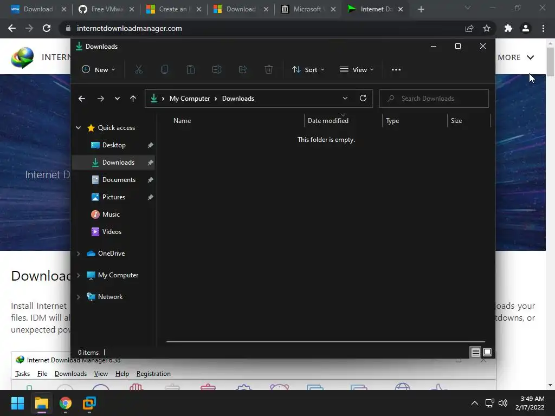Open a new Chrome tab
This screenshot has width=555, height=416.
[x=421, y=9]
